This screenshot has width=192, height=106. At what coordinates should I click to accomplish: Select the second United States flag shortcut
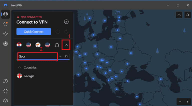[47, 45]
